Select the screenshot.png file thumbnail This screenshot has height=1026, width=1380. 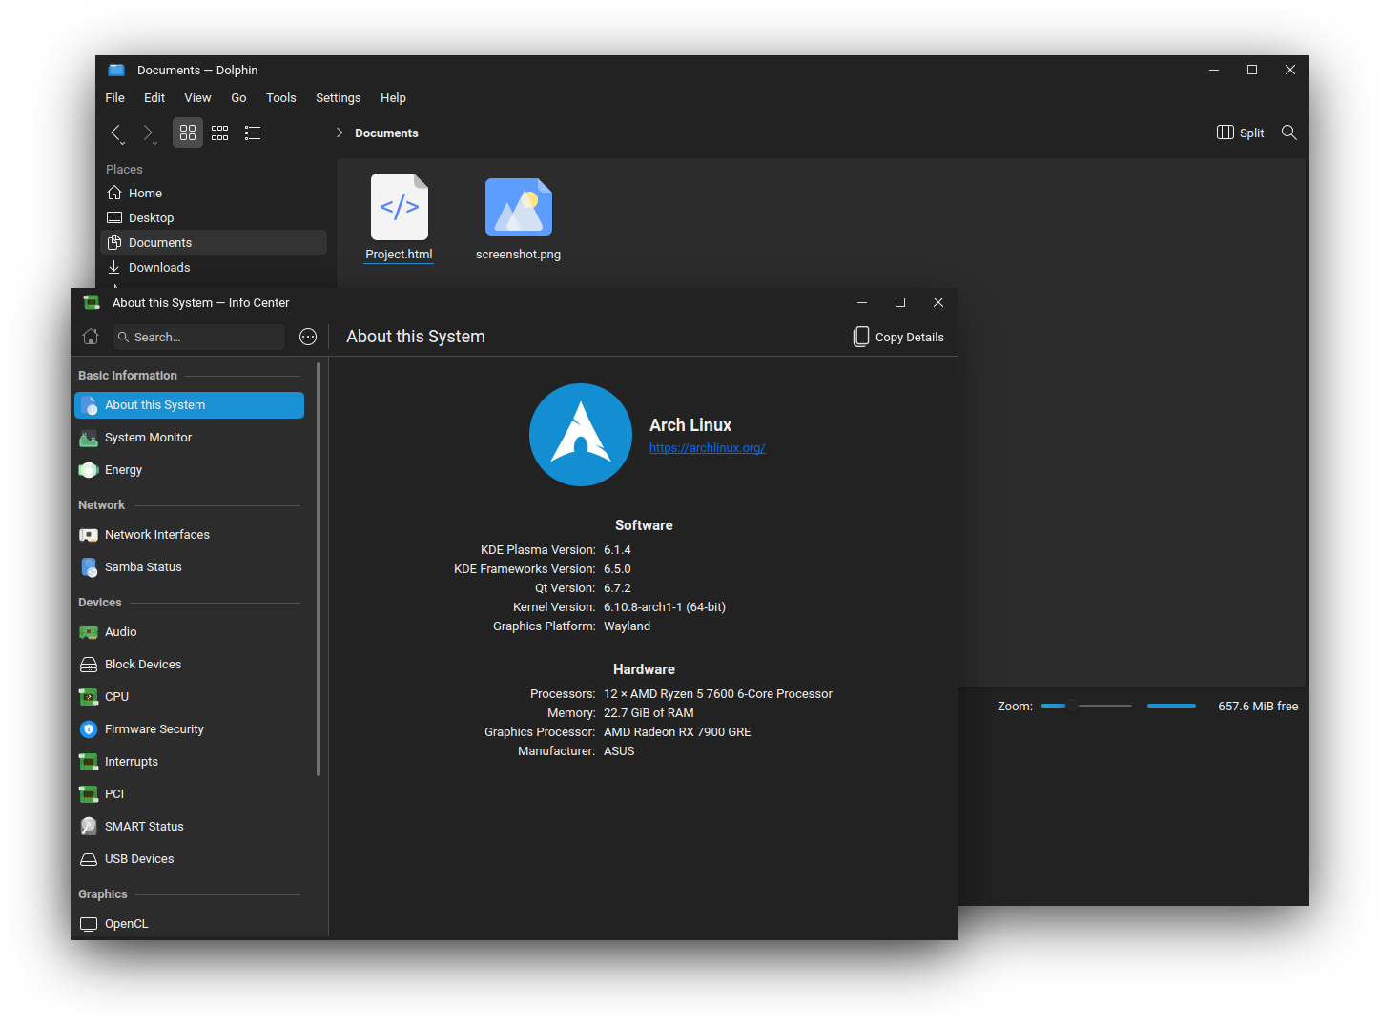518,207
